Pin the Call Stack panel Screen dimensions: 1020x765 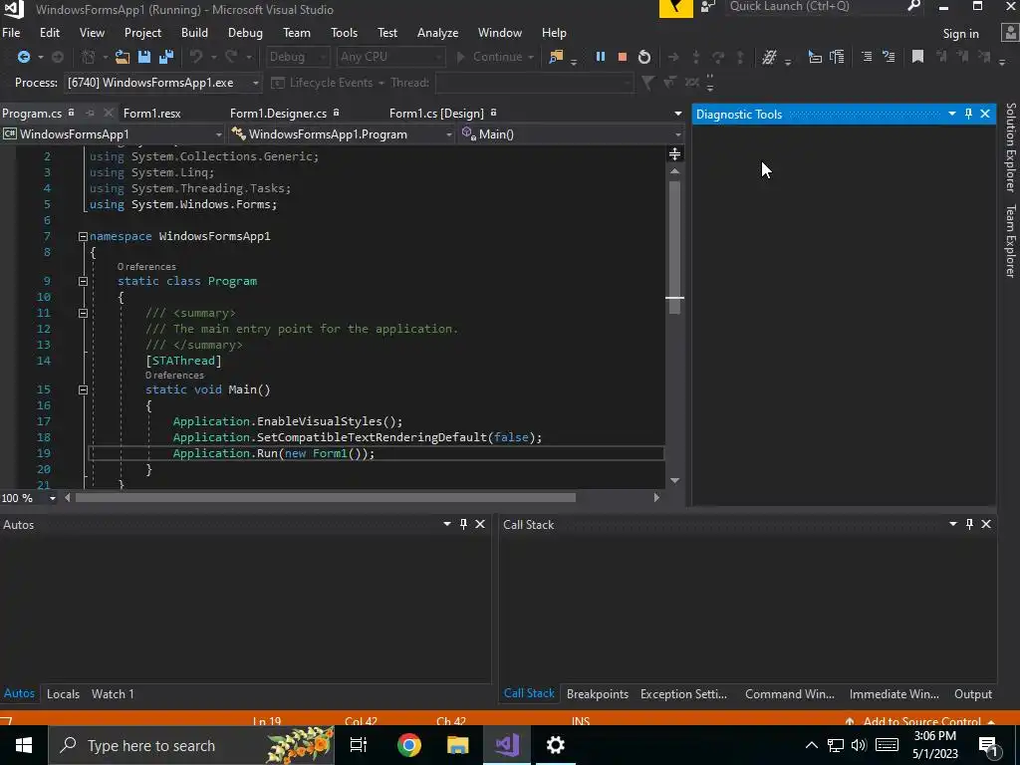coord(969,524)
